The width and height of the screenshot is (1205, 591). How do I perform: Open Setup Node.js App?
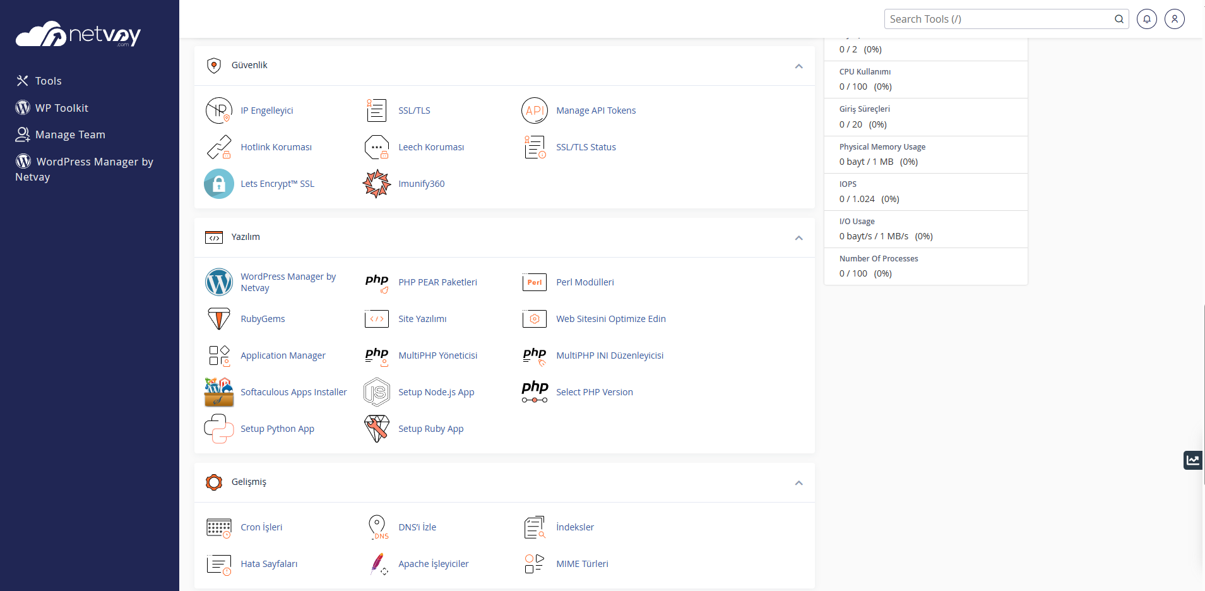(x=436, y=391)
